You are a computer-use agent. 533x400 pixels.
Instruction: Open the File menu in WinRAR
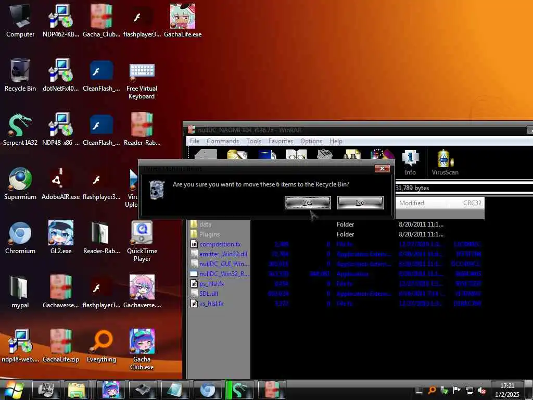click(x=195, y=141)
